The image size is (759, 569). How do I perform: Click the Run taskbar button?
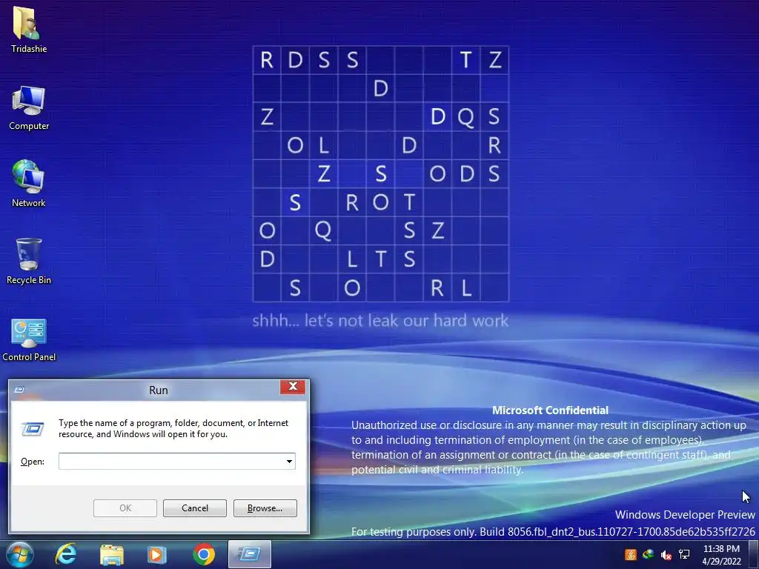[250, 554]
